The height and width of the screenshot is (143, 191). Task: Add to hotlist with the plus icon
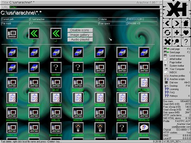point(177,33)
